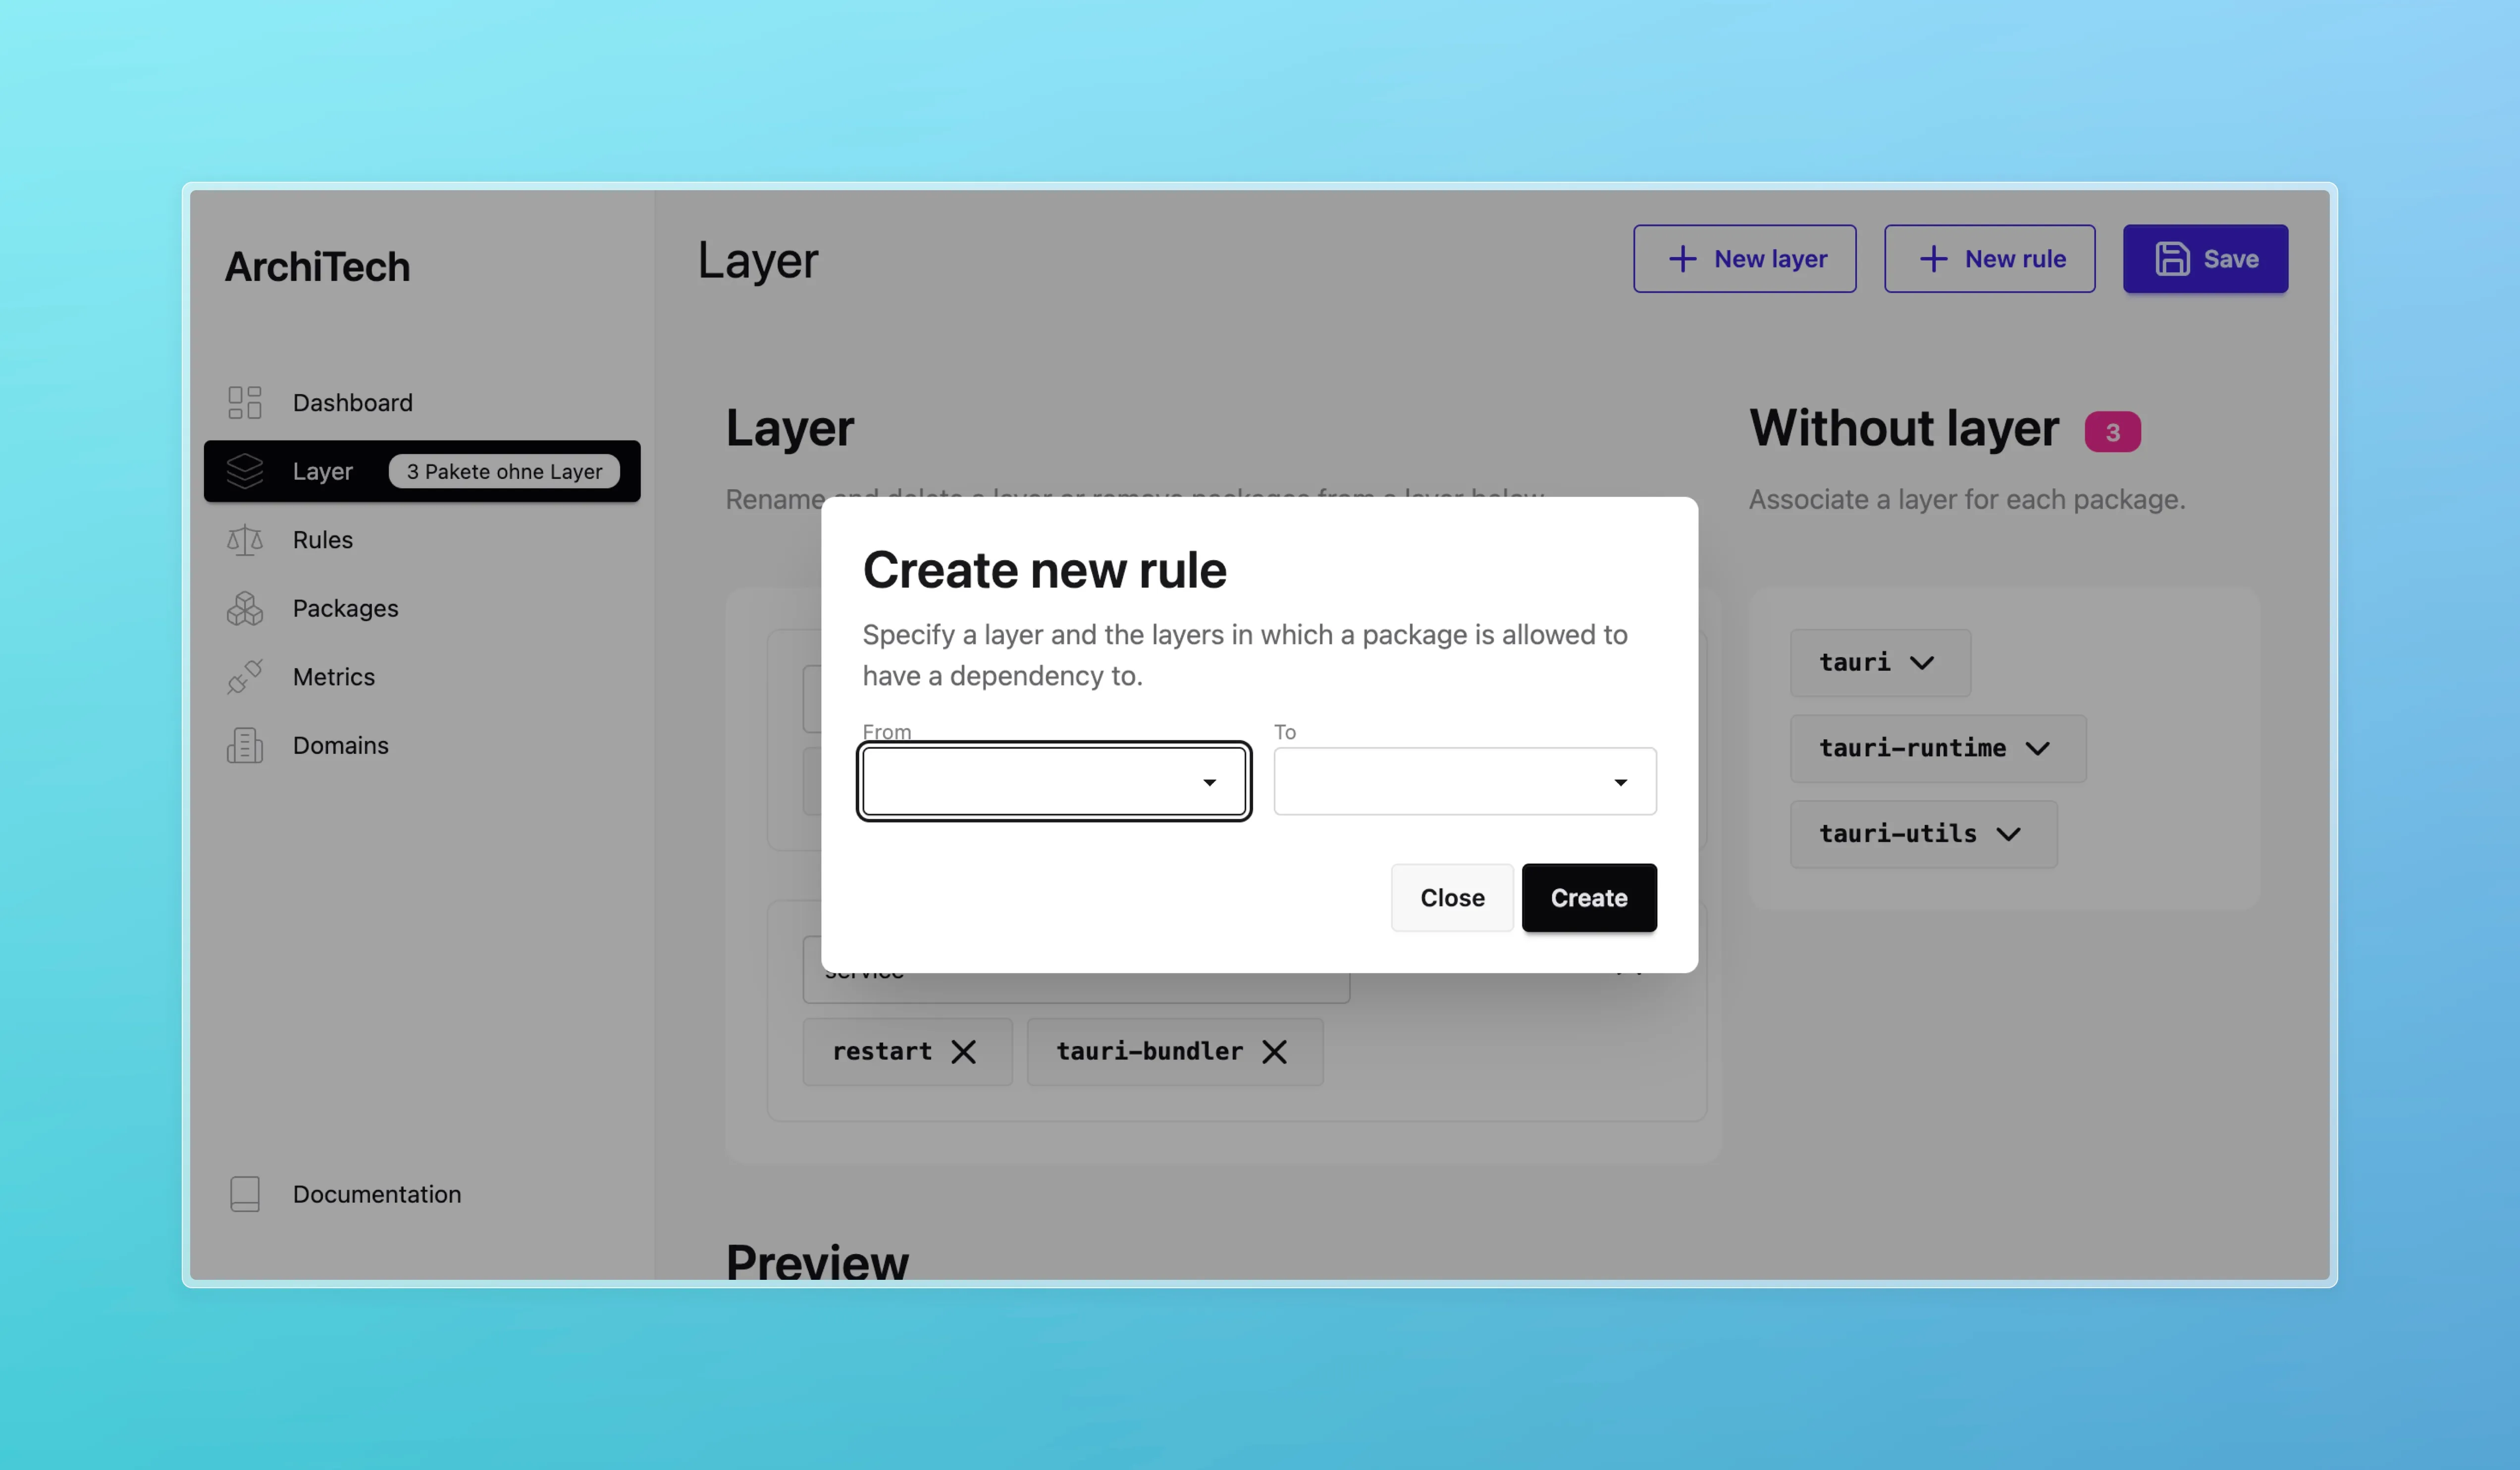Click the ArchiTech logo text
The image size is (2520, 1470).
pyautogui.click(x=317, y=266)
